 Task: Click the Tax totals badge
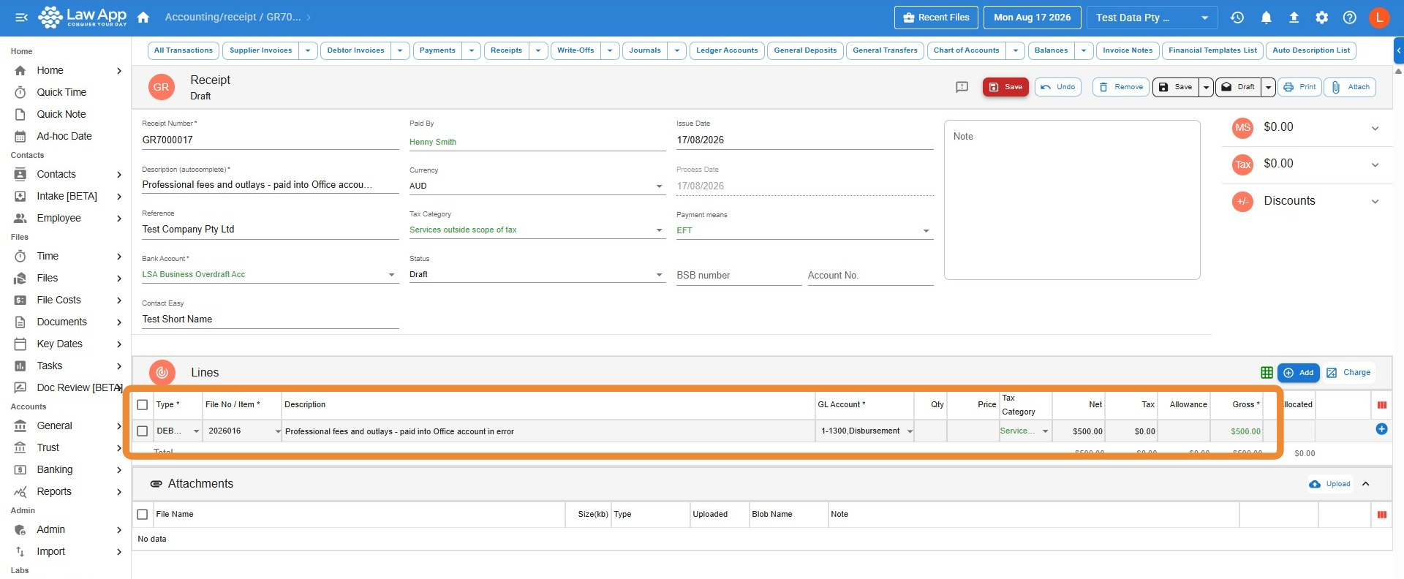tap(1242, 164)
